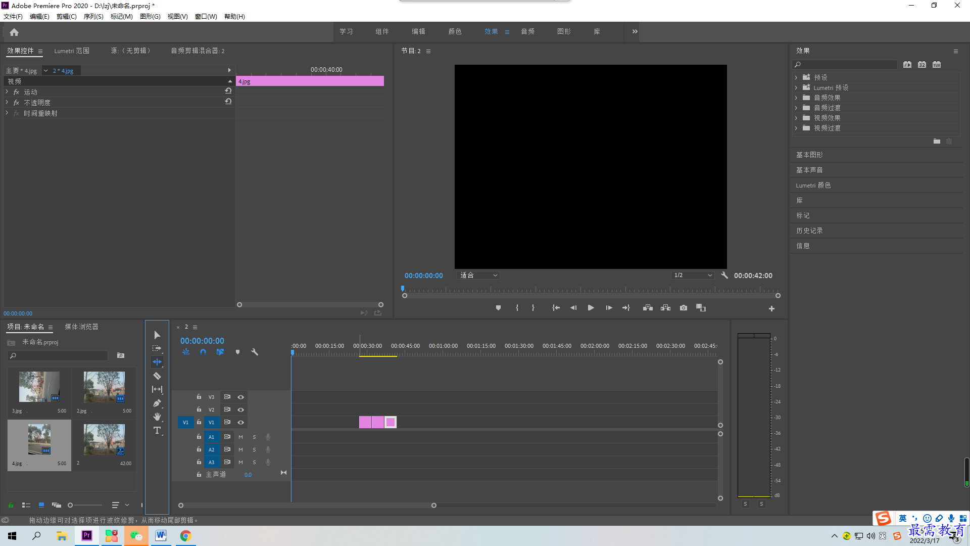This screenshot has height=546, width=970.
Task: Show more workspaces overflow chevron
Action: 635,31
